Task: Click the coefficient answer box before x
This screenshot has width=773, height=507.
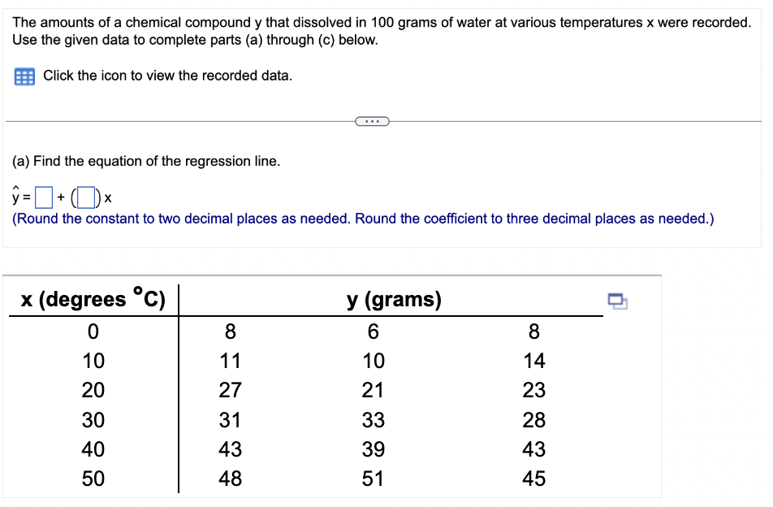Action: [86, 196]
